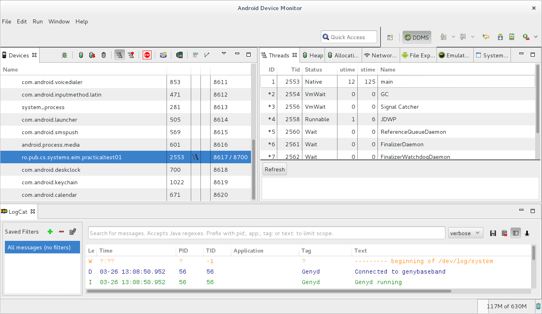
Task: Select the Signal Catcher thread row
Action: 398,107
